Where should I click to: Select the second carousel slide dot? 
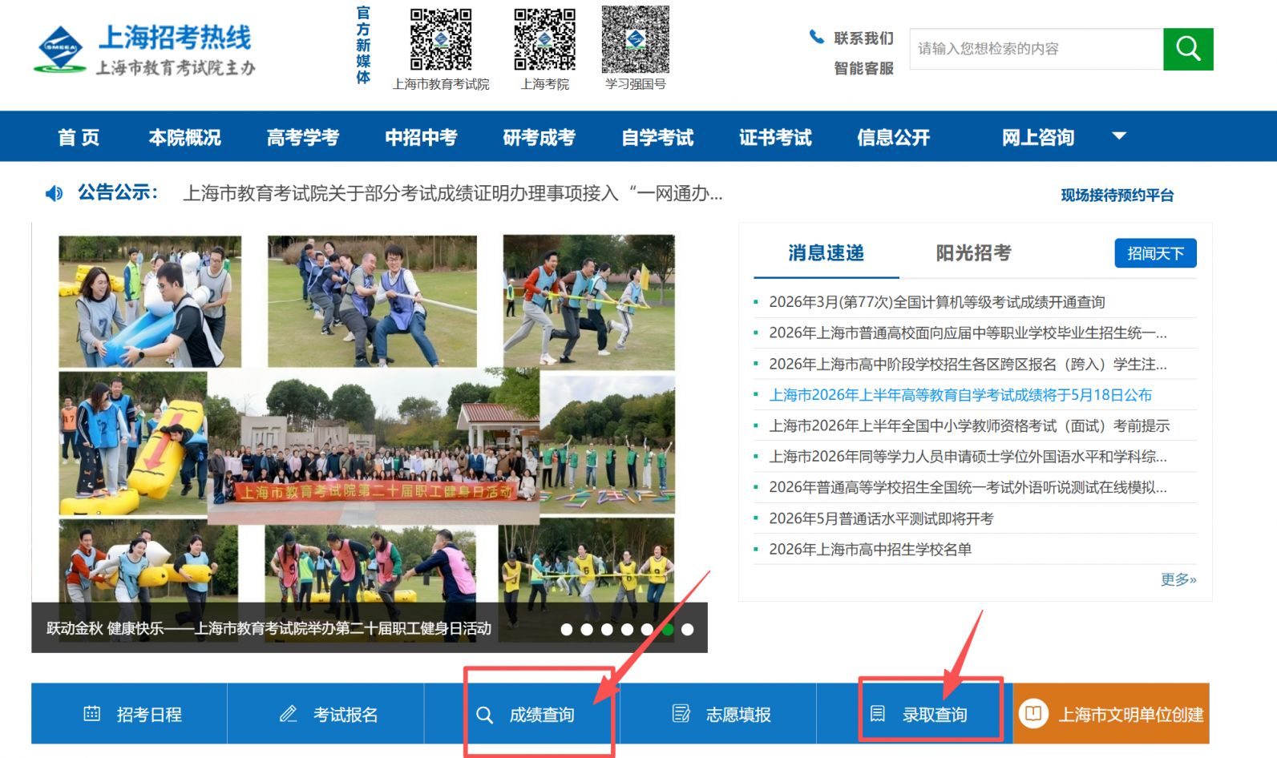pos(587,630)
